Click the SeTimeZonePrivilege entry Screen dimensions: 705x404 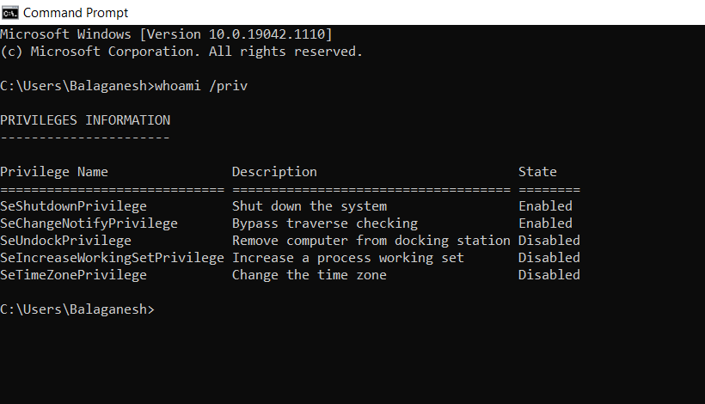(x=73, y=275)
